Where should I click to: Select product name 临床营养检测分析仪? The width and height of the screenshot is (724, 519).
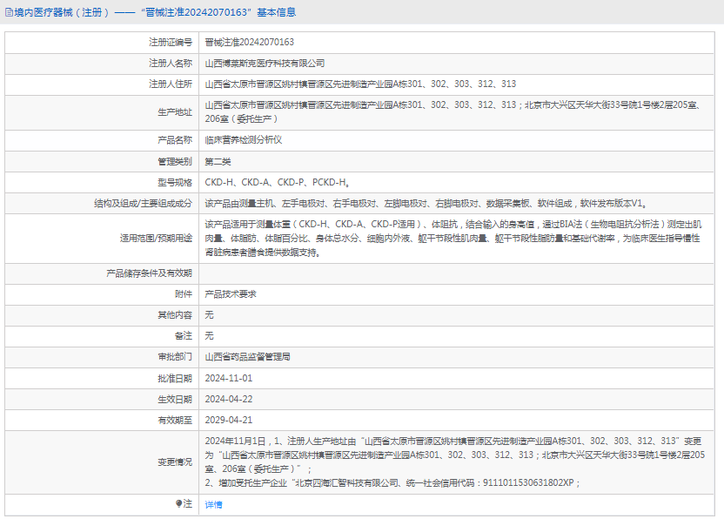244,139
